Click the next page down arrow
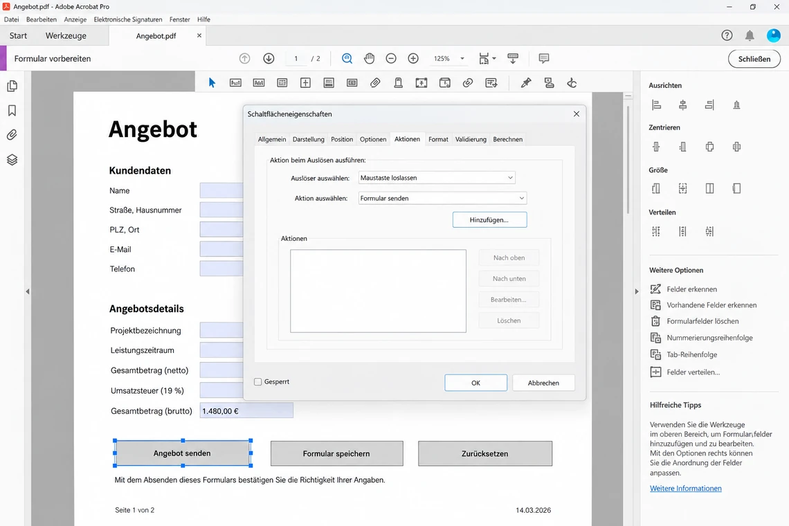 click(269, 58)
